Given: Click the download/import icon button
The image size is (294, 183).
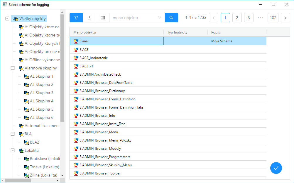Looking at the screenshot, I should click(89, 18).
